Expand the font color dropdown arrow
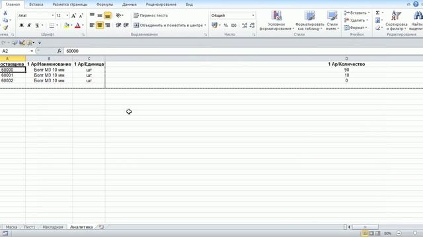Viewport: 423px width, 237px height. 83,25
